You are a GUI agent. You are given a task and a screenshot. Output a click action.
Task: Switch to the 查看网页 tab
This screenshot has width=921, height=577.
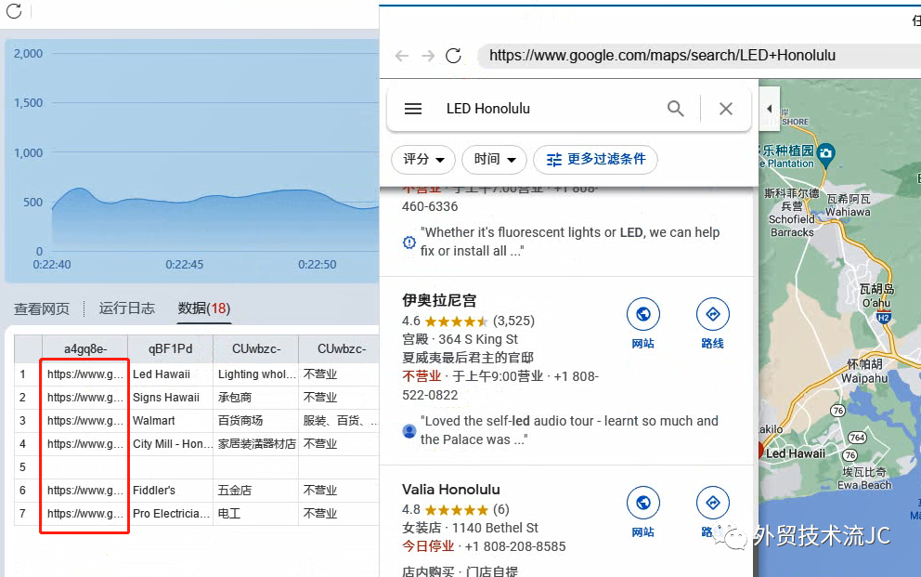pyautogui.click(x=42, y=308)
